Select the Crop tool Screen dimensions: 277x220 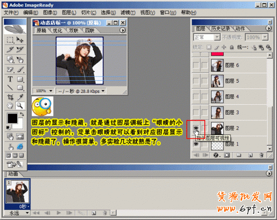pyautogui.click(x=10, y=97)
